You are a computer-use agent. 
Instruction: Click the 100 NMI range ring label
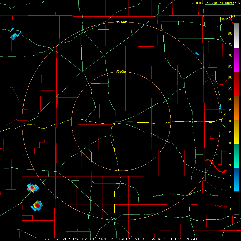(x=121, y=22)
